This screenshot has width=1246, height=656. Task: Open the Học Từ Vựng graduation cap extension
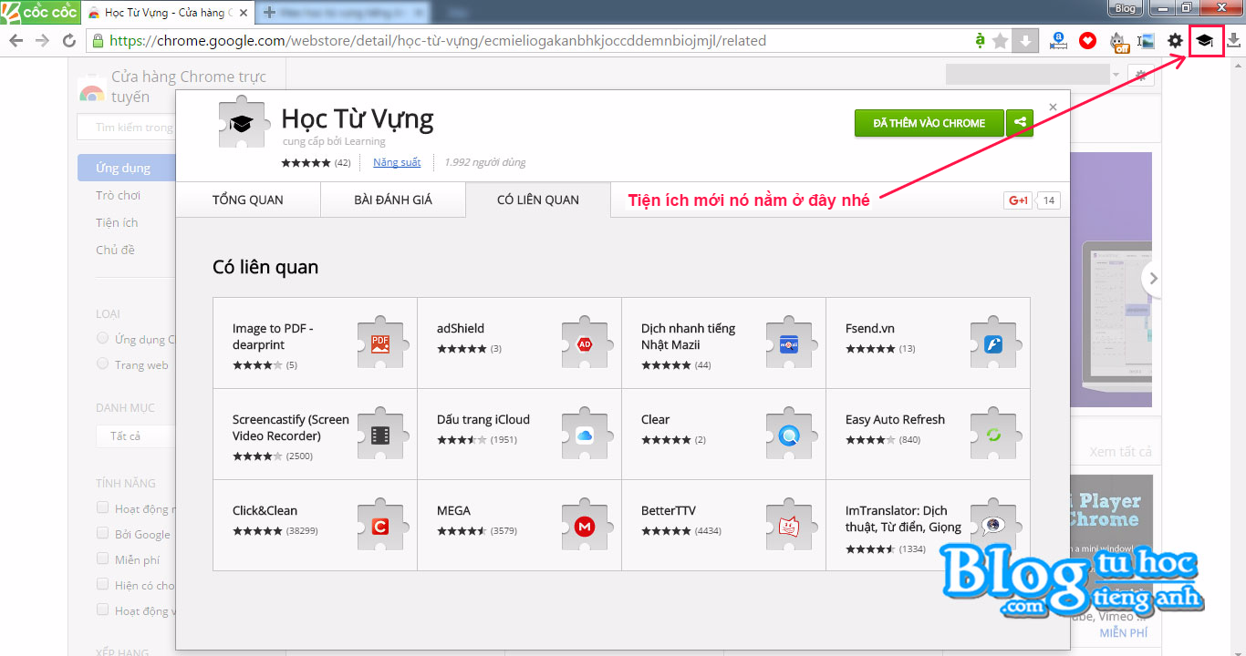(1205, 40)
